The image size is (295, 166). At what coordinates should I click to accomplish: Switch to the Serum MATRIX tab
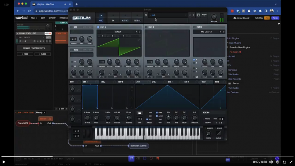(x=125, y=18)
